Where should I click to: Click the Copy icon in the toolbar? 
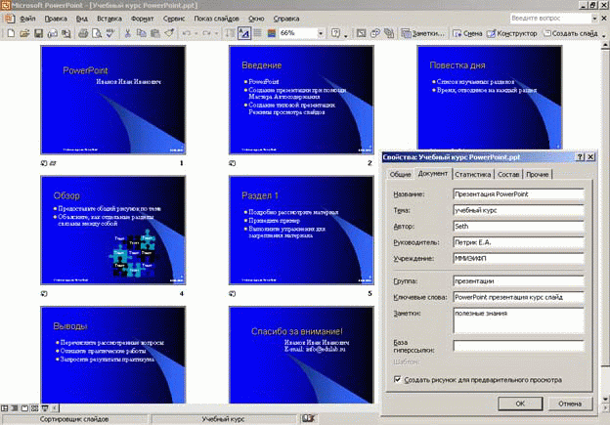click(x=141, y=33)
